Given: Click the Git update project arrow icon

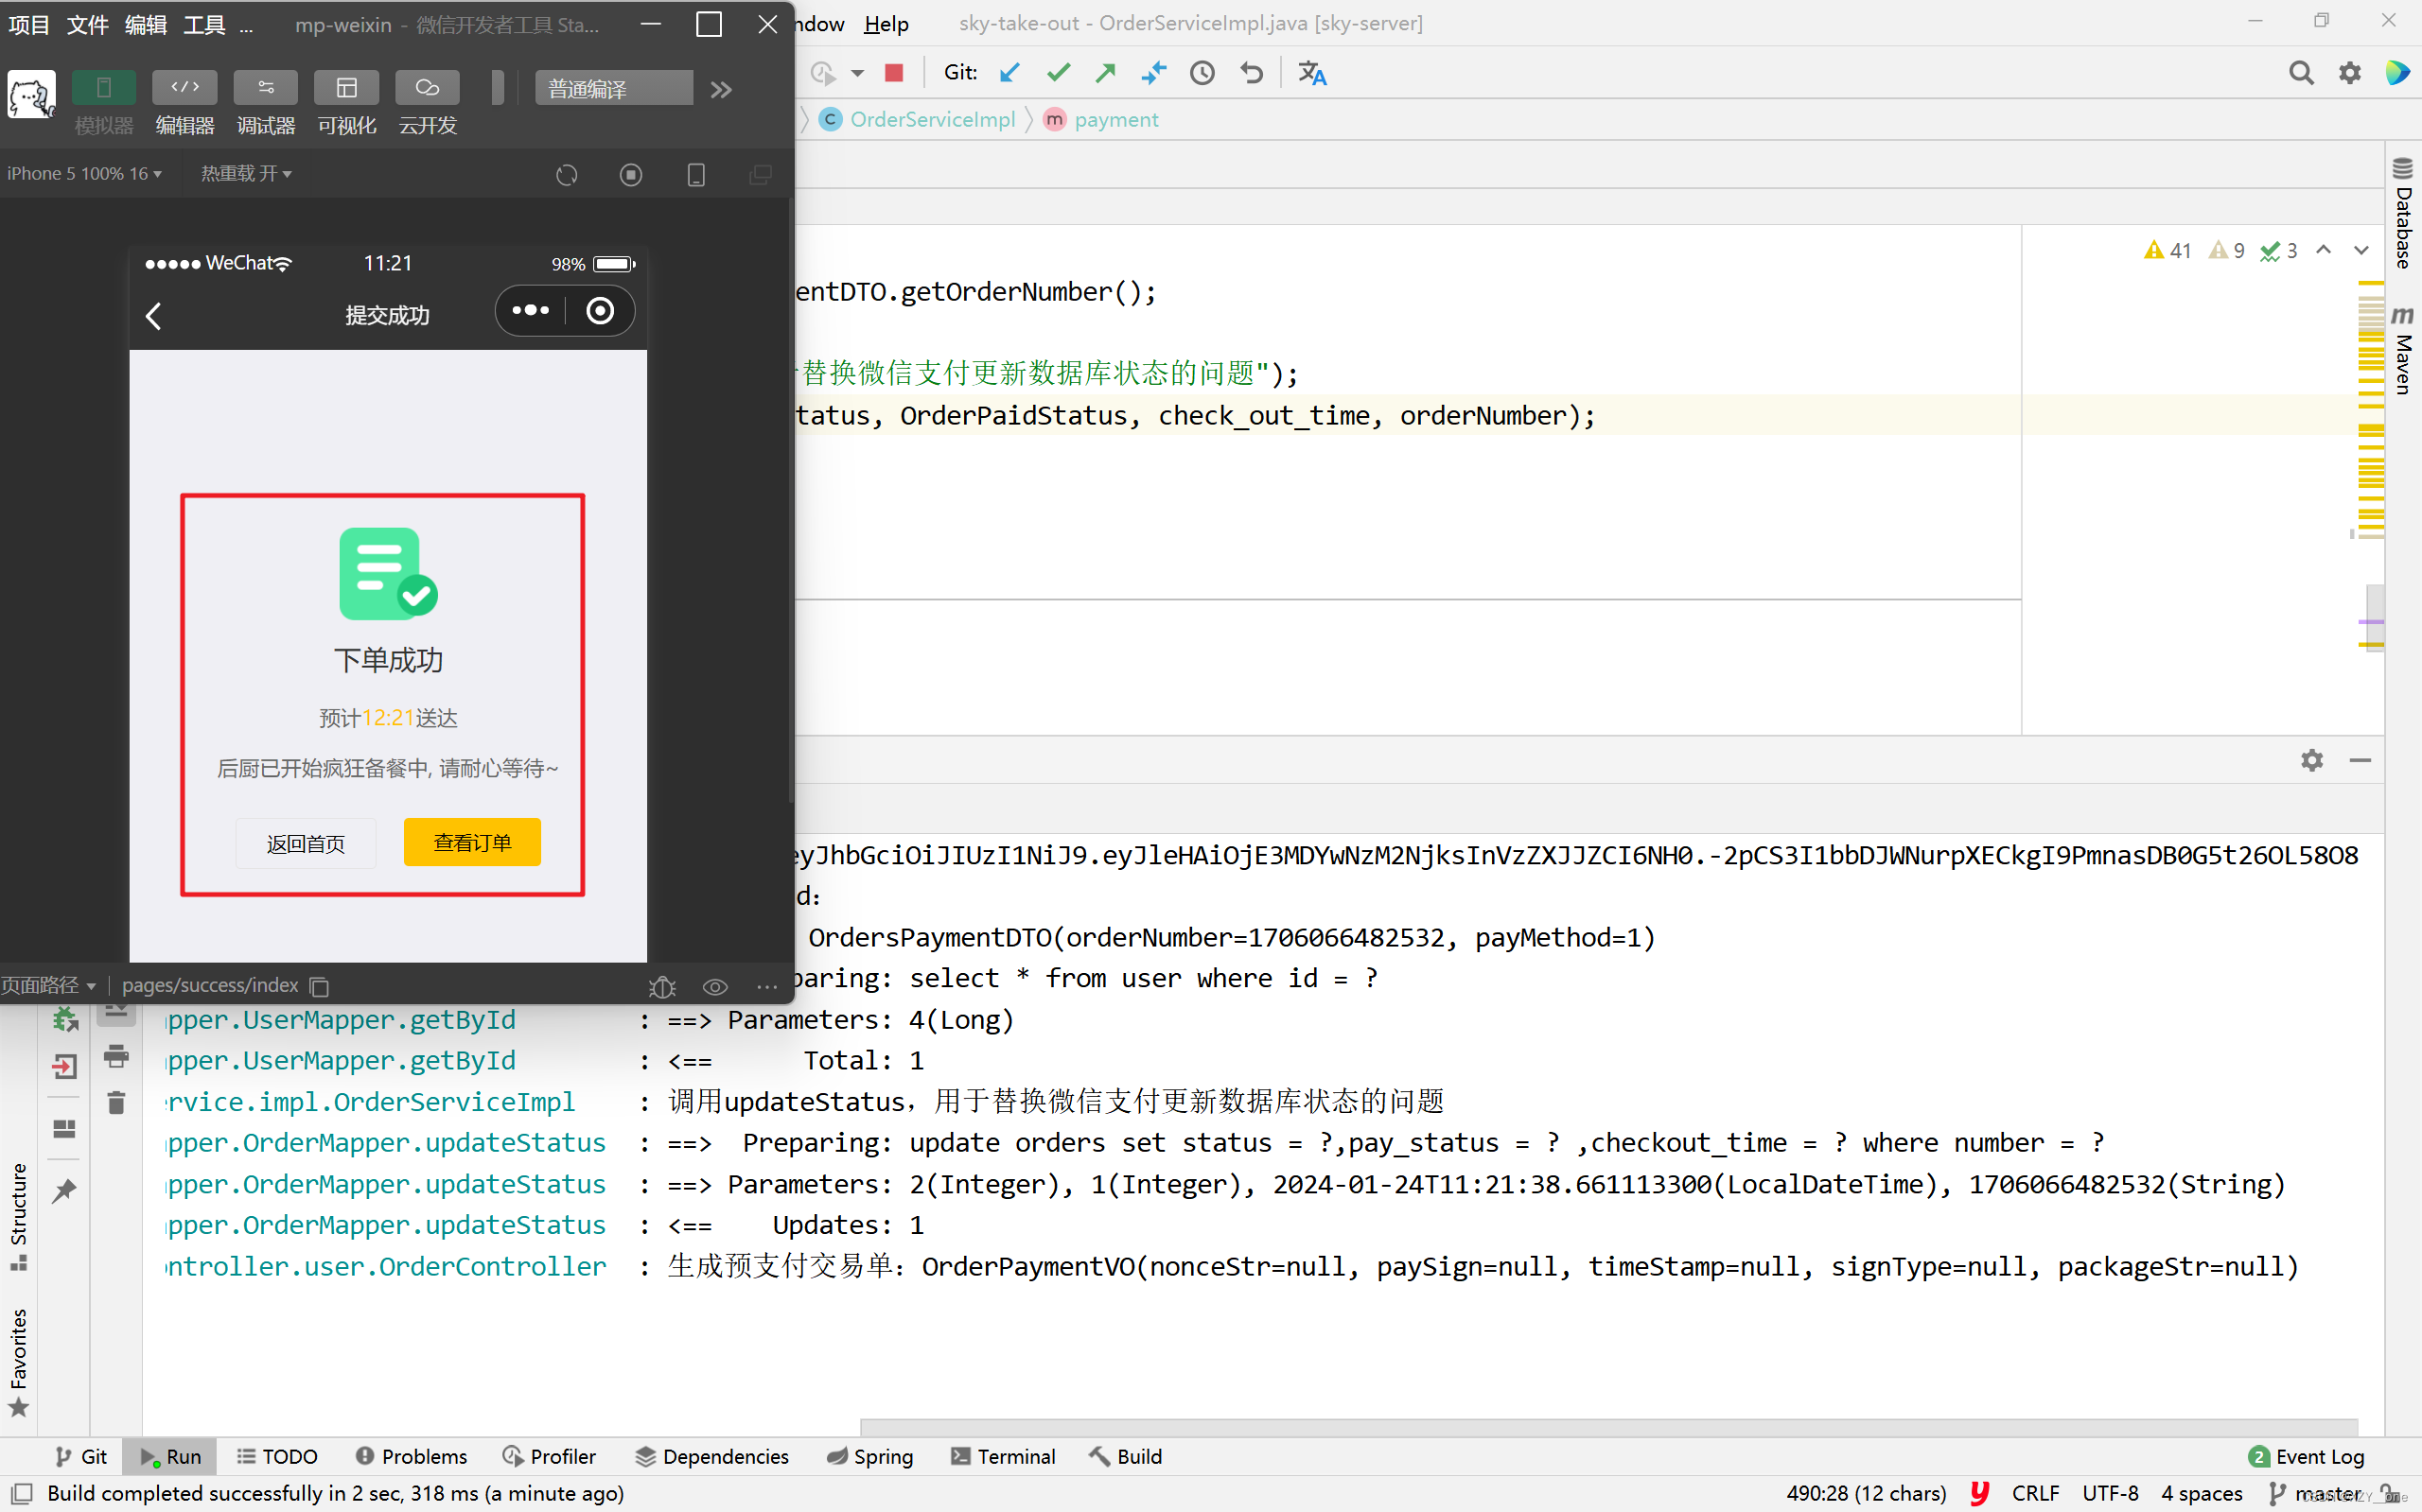Looking at the screenshot, I should pos(1009,73).
